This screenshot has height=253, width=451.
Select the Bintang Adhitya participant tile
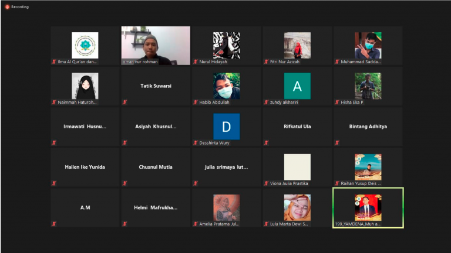coord(368,126)
